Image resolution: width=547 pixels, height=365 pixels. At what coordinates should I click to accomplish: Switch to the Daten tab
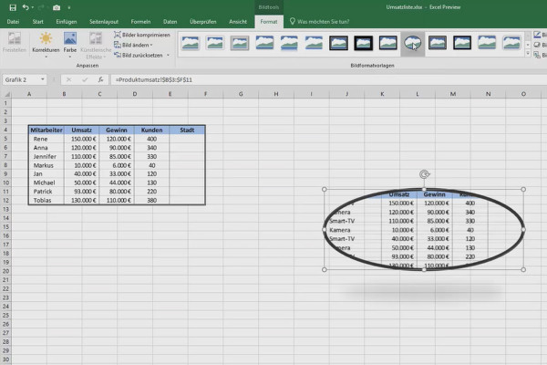pos(170,22)
